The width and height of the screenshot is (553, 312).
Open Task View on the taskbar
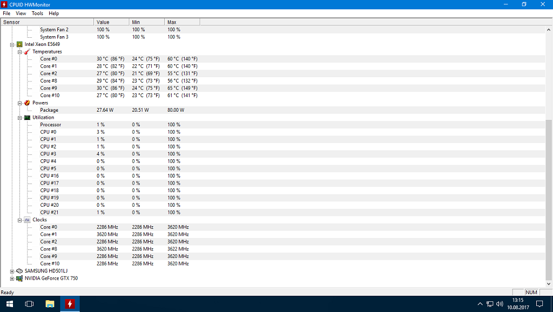click(x=29, y=304)
